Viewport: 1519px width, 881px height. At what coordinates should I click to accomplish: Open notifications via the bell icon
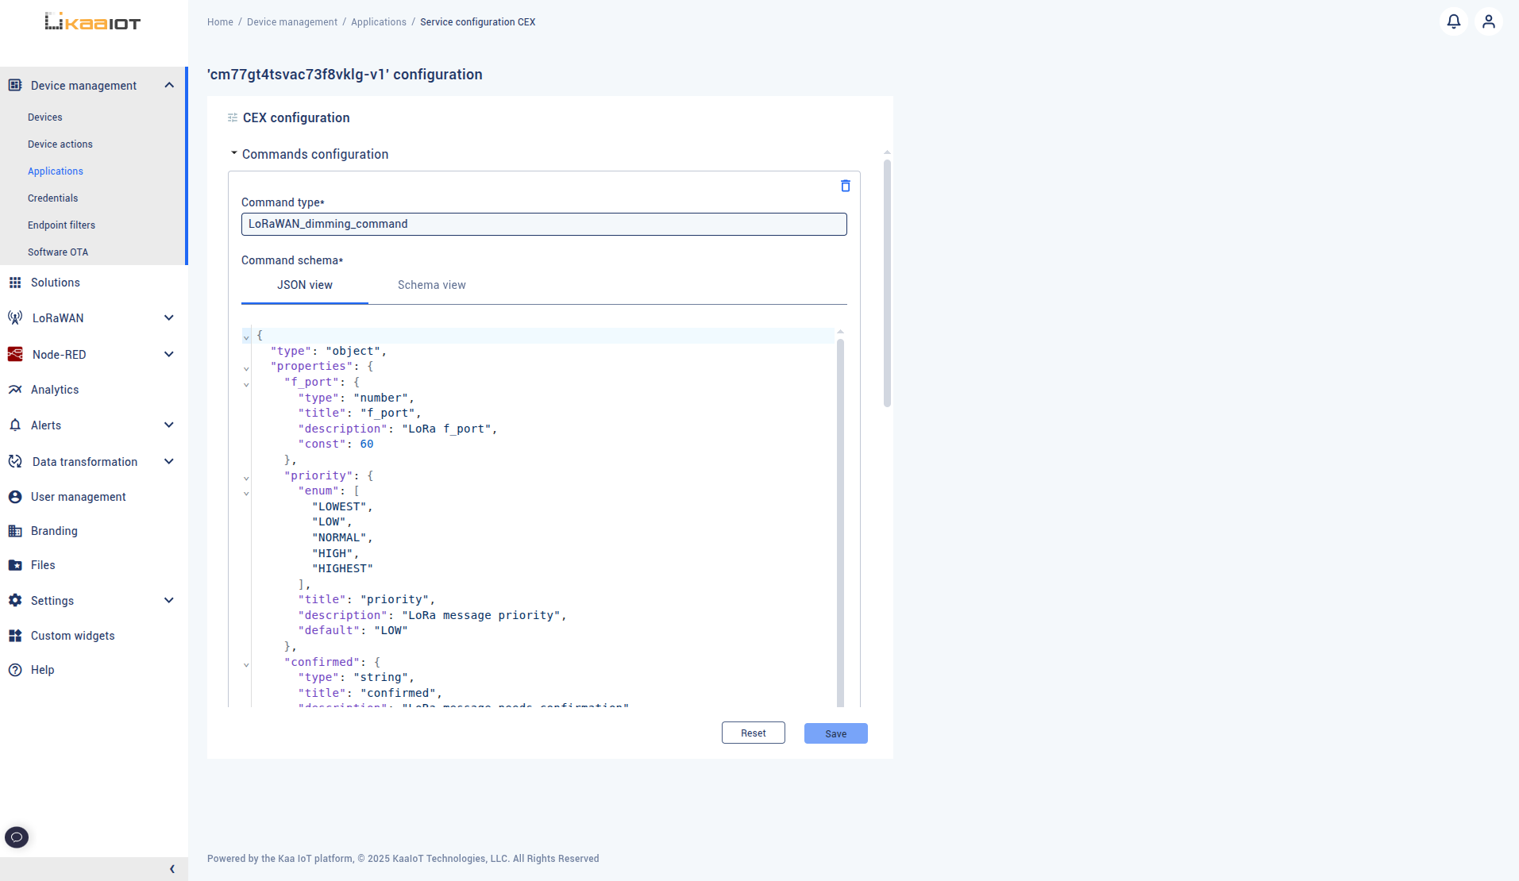pos(1454,21)
